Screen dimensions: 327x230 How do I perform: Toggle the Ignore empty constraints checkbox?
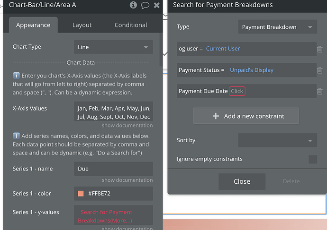pos(313,159)
